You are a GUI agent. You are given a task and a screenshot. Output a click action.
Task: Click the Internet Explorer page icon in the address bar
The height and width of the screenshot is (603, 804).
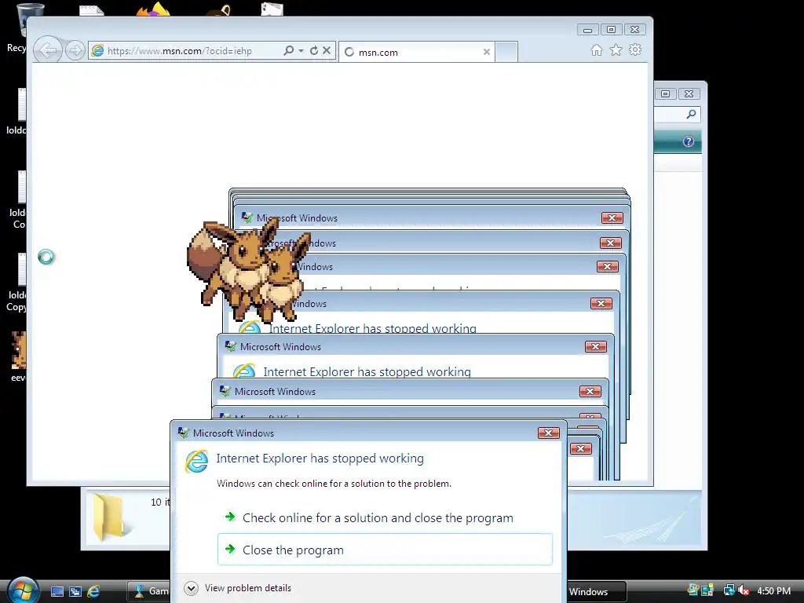pyautogui.click(x=97, y=50)
